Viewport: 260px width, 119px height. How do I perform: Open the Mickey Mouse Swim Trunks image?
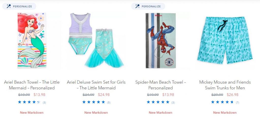click(x=225, y=40)
